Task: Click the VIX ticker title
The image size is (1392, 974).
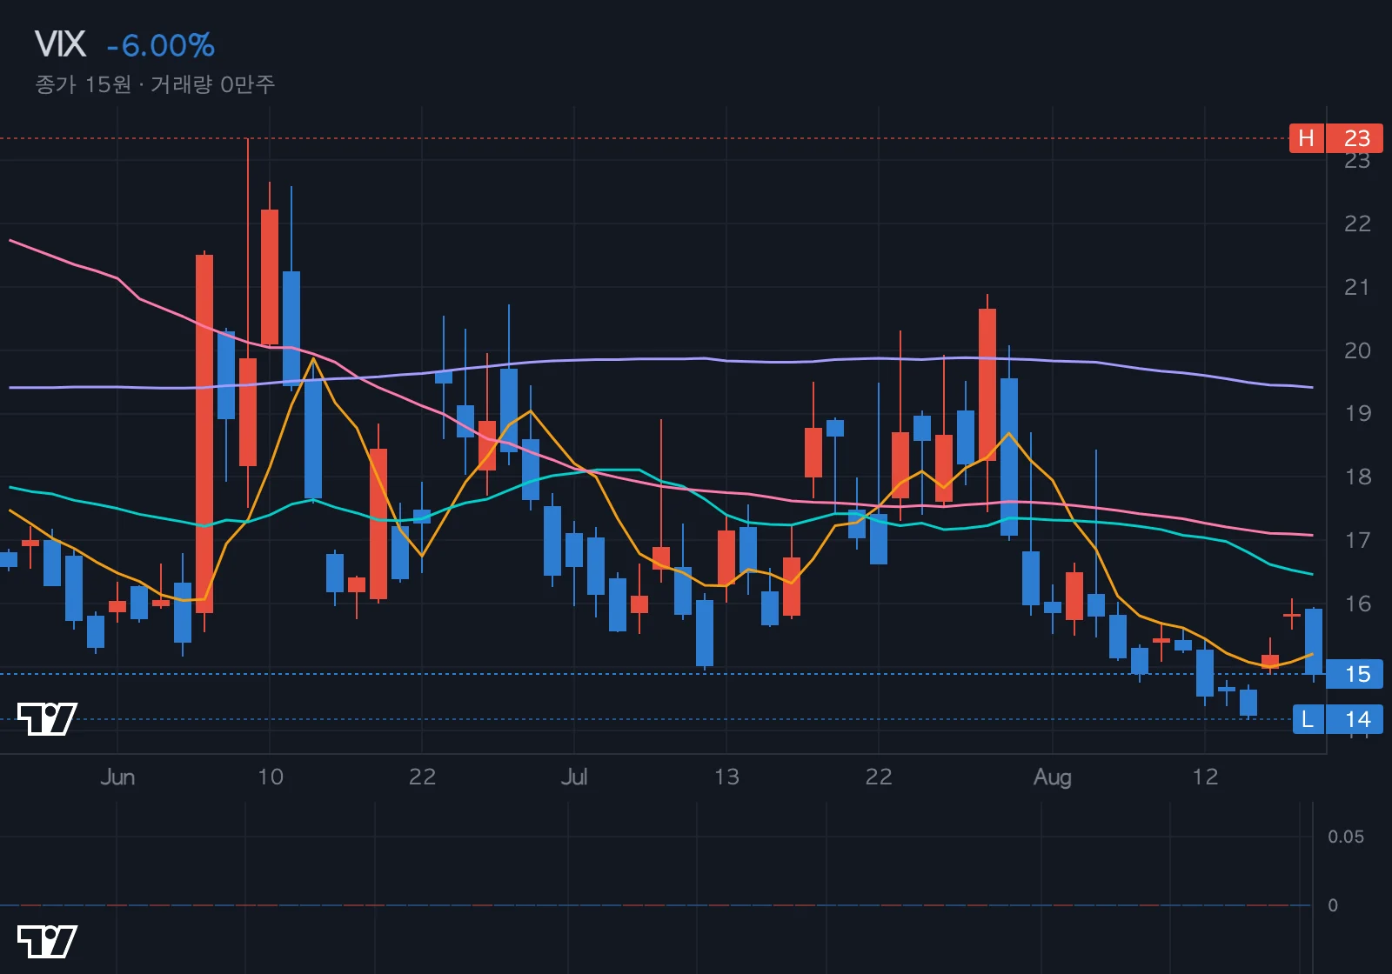Action: 60,44
